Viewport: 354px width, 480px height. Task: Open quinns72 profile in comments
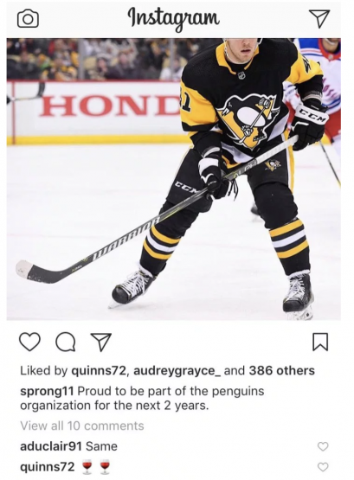47,467
